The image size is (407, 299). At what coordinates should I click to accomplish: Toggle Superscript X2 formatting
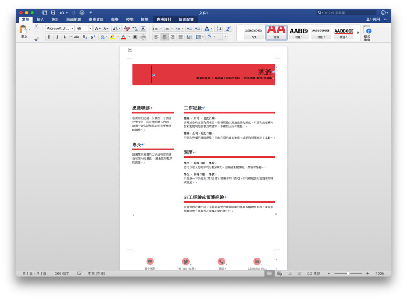tap(93, 37)
